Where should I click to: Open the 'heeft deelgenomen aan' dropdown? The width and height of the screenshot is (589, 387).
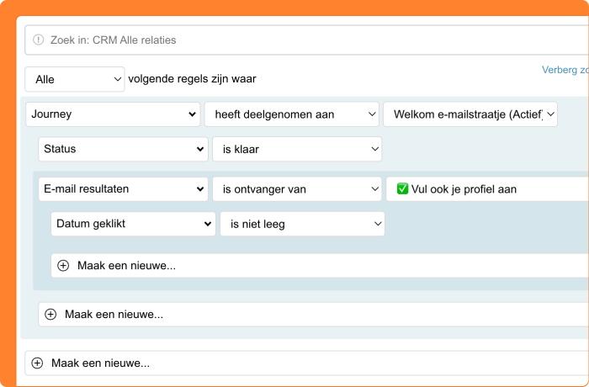(291, 114)
